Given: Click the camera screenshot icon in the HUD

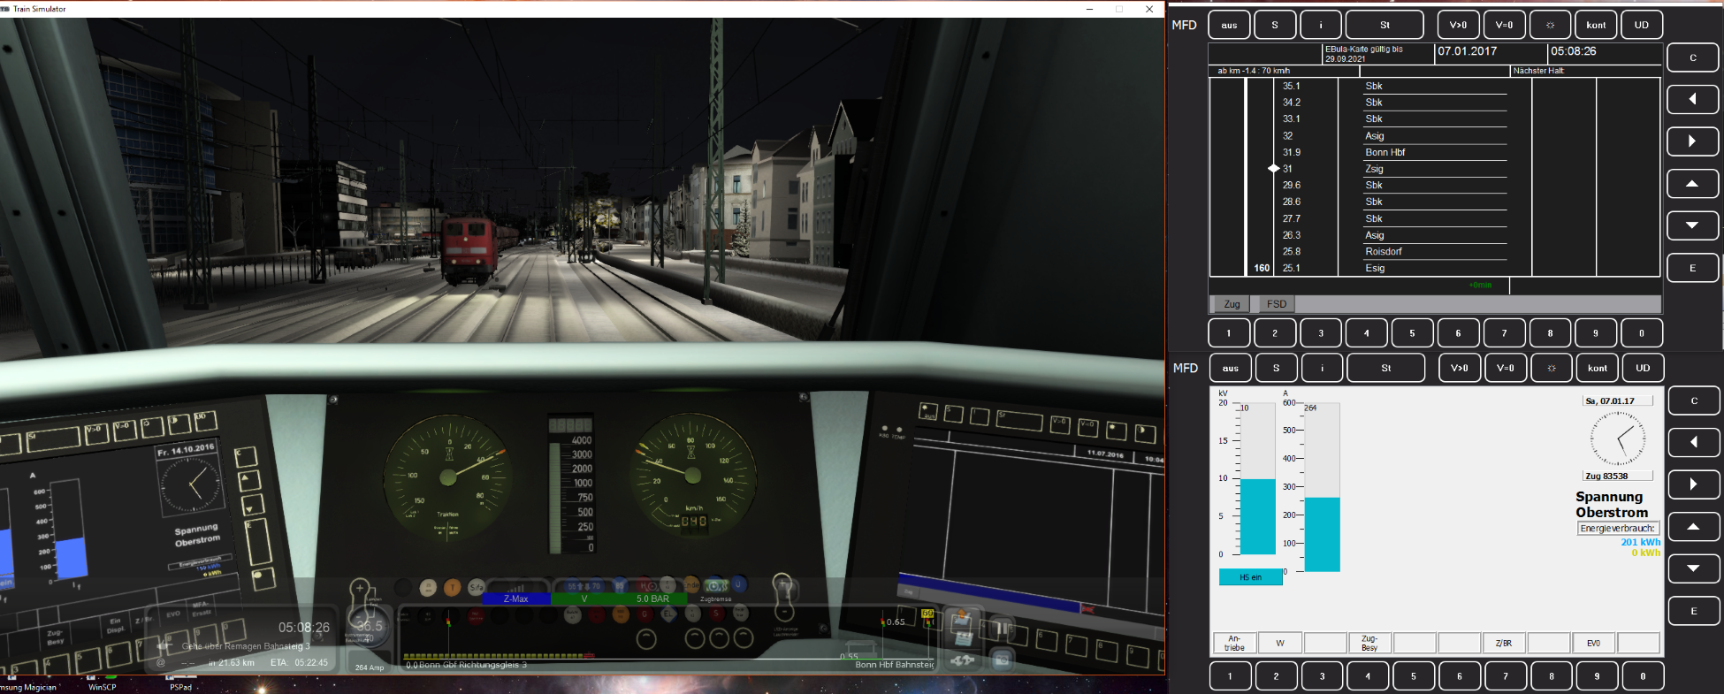Looking at the screenshot, I should click(1003, 660).
